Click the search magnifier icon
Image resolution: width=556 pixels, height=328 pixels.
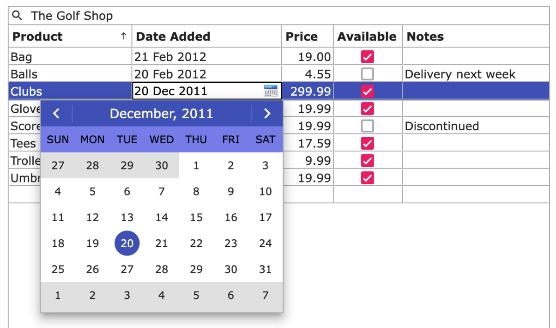[17, 16]
